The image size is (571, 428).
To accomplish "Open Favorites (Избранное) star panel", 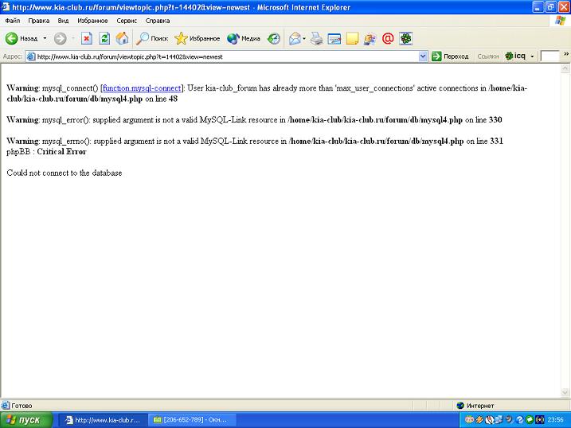I will click(x=197, y=38).
